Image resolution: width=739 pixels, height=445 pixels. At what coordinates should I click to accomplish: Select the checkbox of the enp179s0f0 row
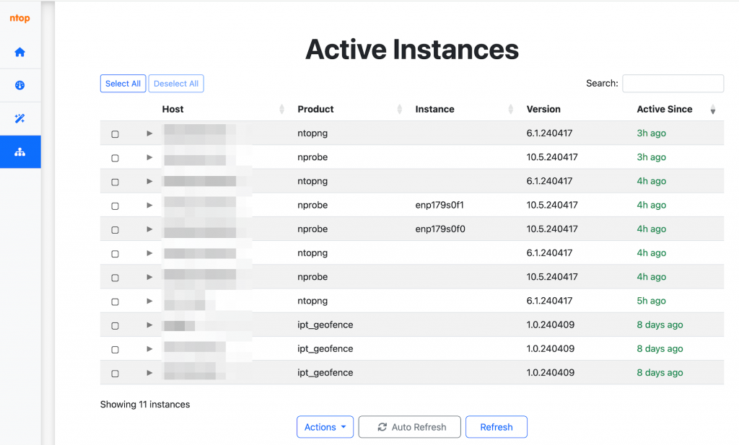[x=115, y=230]
